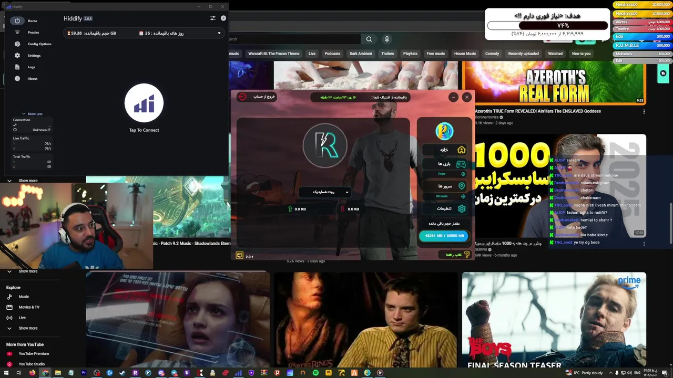Open File Explorer from the taskbar
The image size is (673, 378).
(58, 373)
